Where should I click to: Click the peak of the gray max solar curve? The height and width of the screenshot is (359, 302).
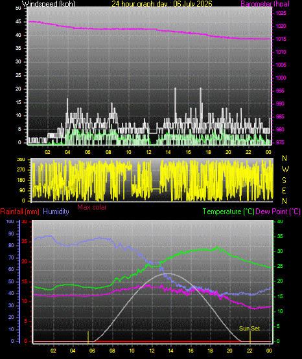tap(169, 274)
